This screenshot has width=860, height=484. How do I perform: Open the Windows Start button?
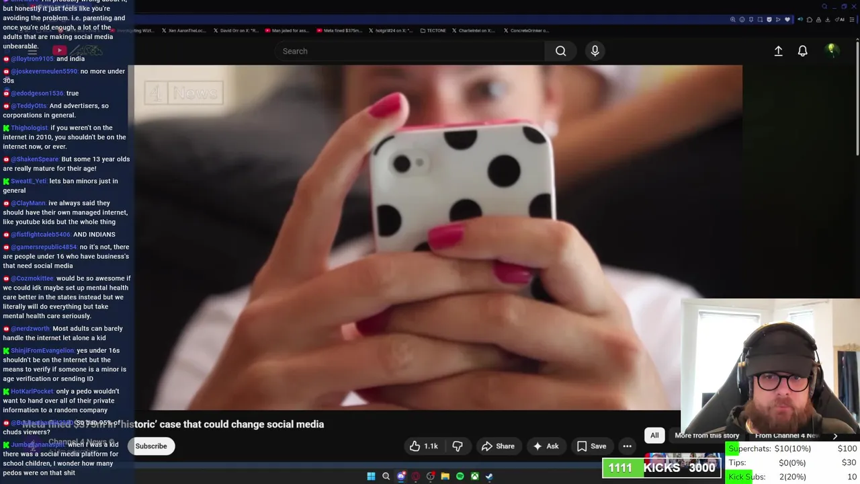(x=371, y=476)
